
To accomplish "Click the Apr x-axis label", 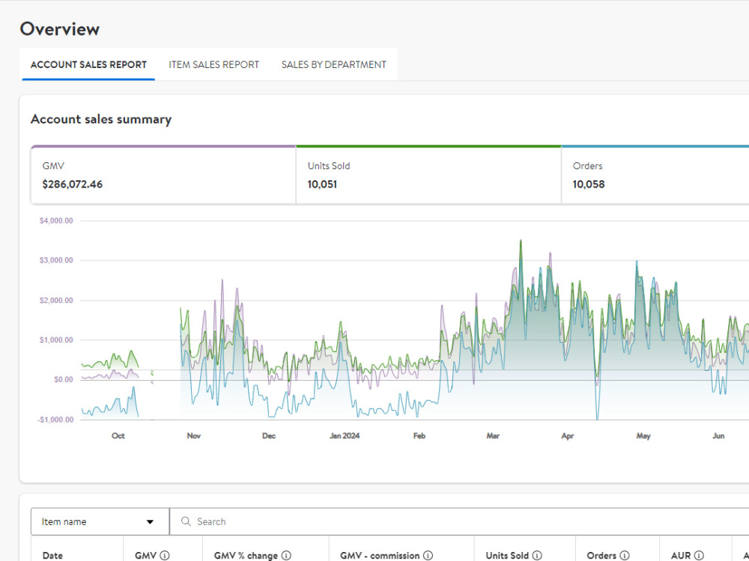I will (x=568, y=435).
